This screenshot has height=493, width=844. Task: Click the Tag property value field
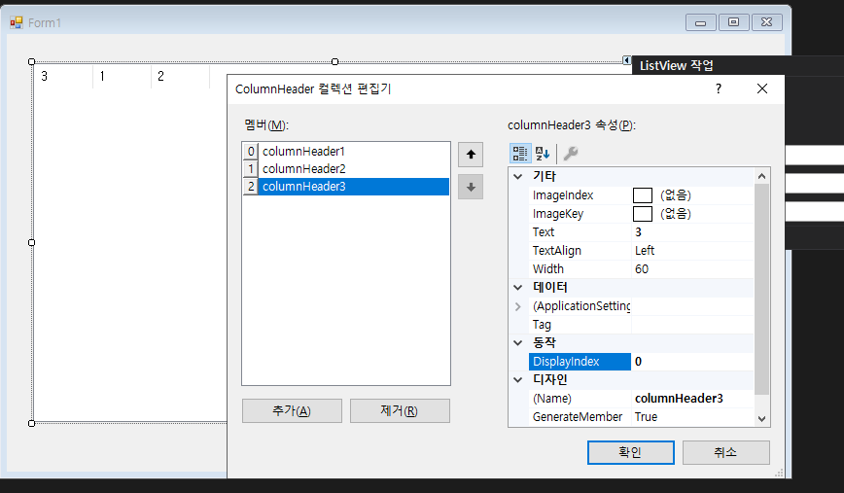[x=692, y=325]
